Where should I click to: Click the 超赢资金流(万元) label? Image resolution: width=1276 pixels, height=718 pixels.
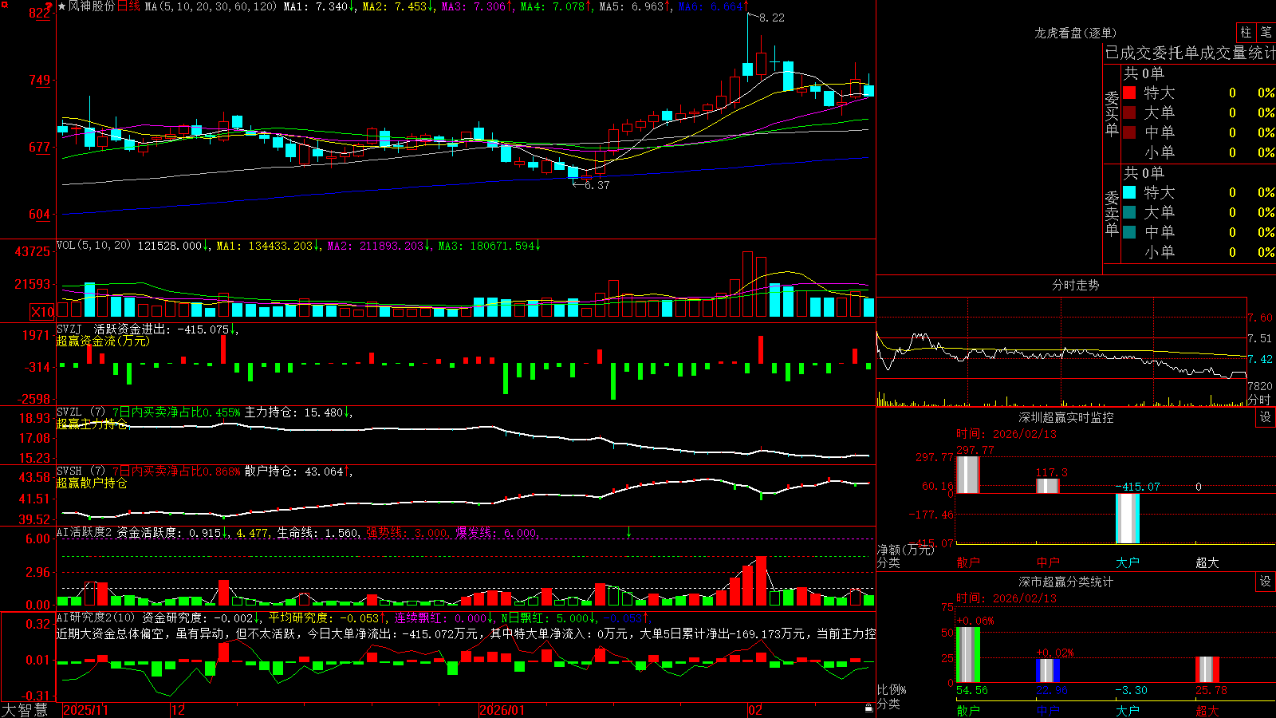[103, 341]
